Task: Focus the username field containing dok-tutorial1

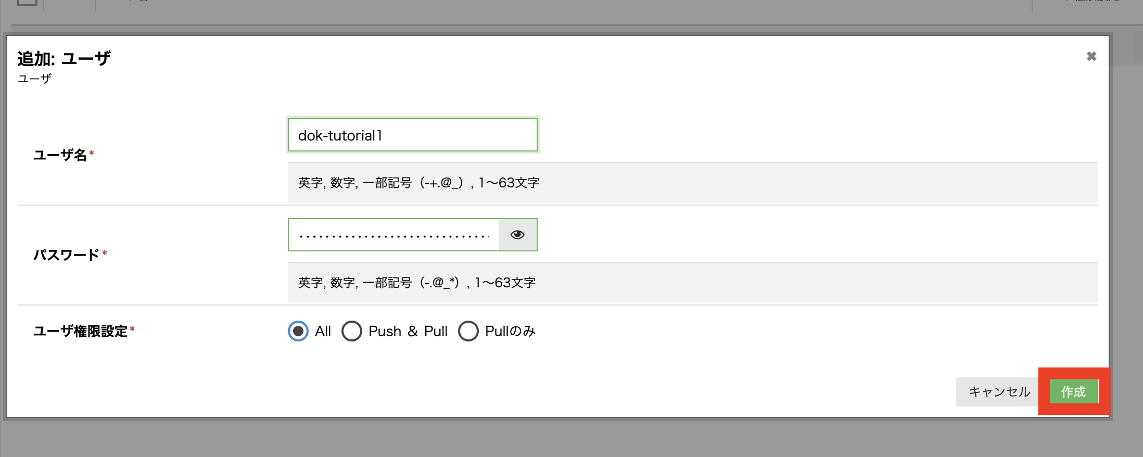Action: 412,135
